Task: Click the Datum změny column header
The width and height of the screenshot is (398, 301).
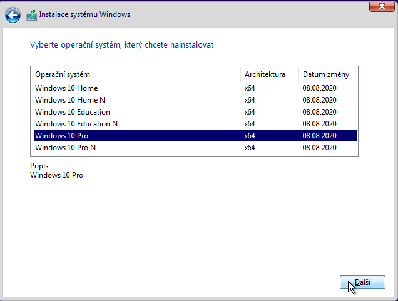Action: pos(321,74)
